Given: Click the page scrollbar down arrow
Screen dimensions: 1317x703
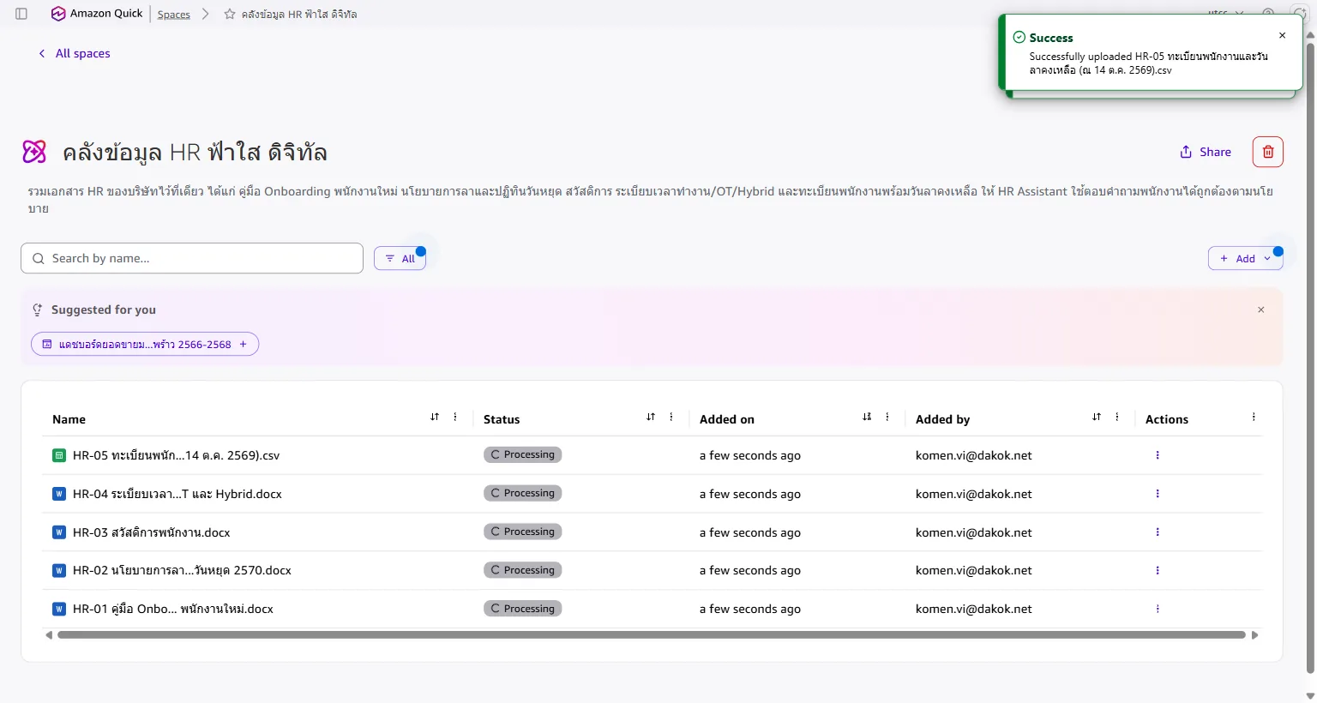Looking at the screenshot, I should click(x=1309, y=696).
